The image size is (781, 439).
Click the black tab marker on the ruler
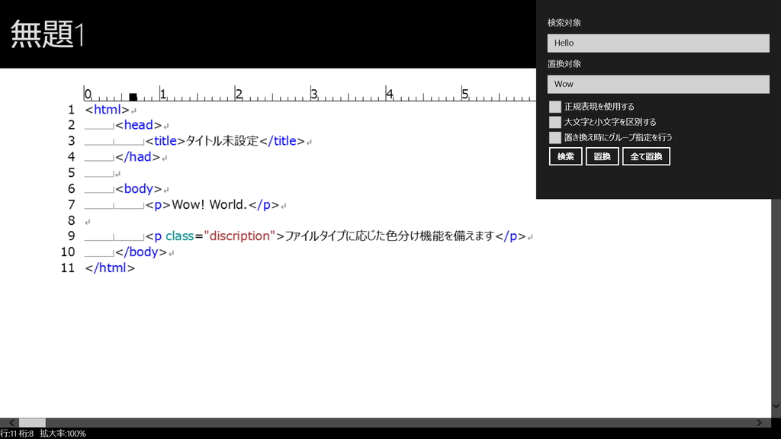[x=133, y=96]
